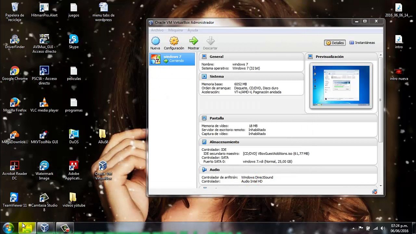
Task: Click the Nueva toolbar icon in VirtualBox
Action: (155, 41)
